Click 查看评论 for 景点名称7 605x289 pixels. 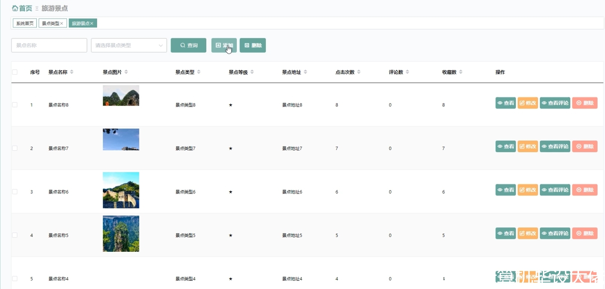pos(555,146)
